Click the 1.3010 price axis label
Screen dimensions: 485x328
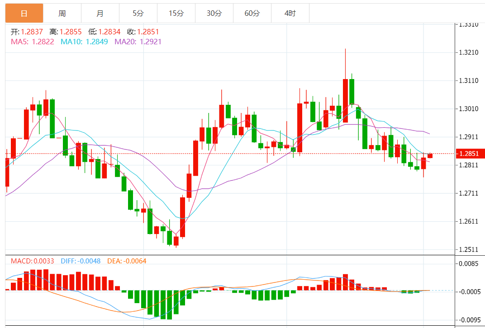tap(469, 109)
